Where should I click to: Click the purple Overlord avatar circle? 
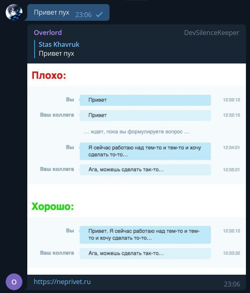click(14, 282)
